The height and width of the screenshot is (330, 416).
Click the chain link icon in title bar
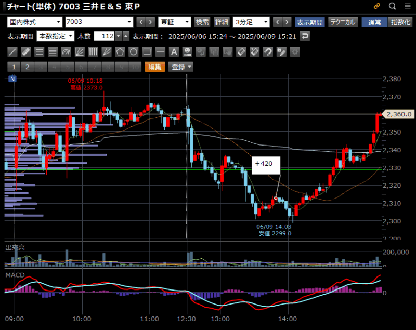[x=377, y=6]
